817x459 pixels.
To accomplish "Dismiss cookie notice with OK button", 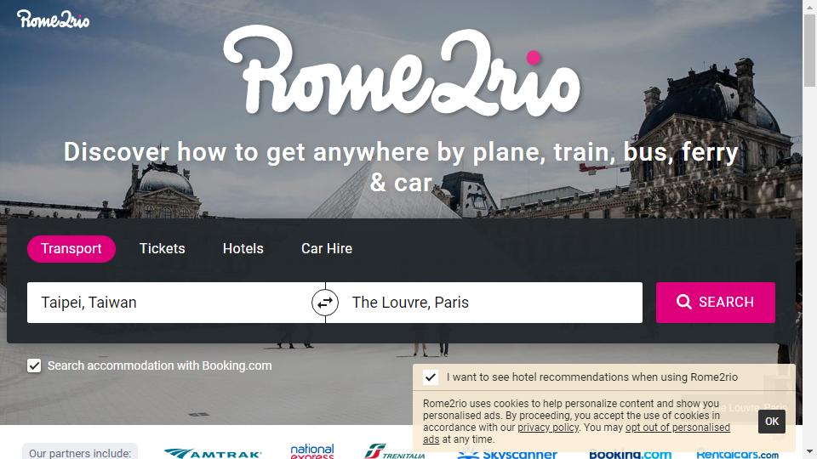I will [x=772, y=422].
